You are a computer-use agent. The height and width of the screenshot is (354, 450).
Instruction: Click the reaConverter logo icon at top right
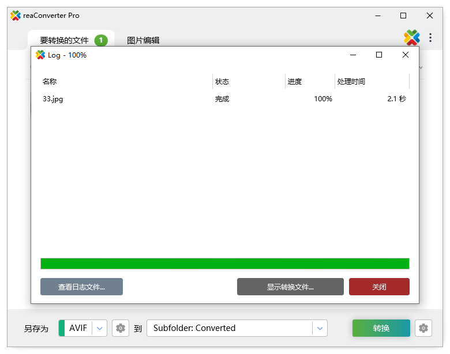pyautogui.click(x=411, y=37)
